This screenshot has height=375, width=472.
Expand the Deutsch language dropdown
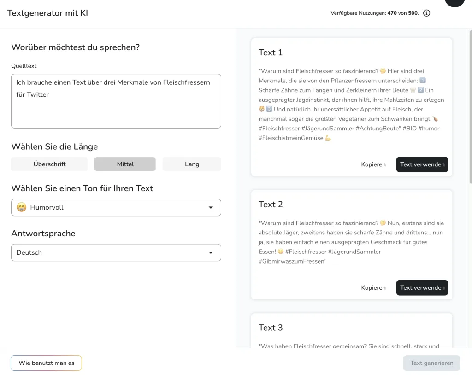[x=116, y=252]
